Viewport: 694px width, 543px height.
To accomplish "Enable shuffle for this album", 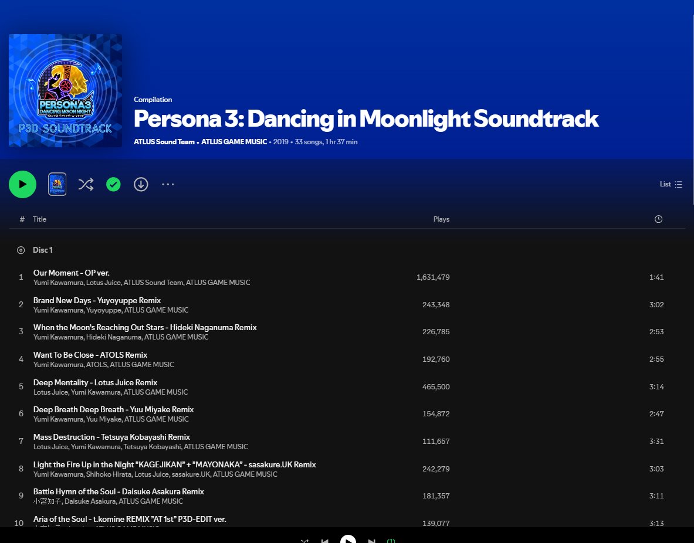I will click(86, 184).
